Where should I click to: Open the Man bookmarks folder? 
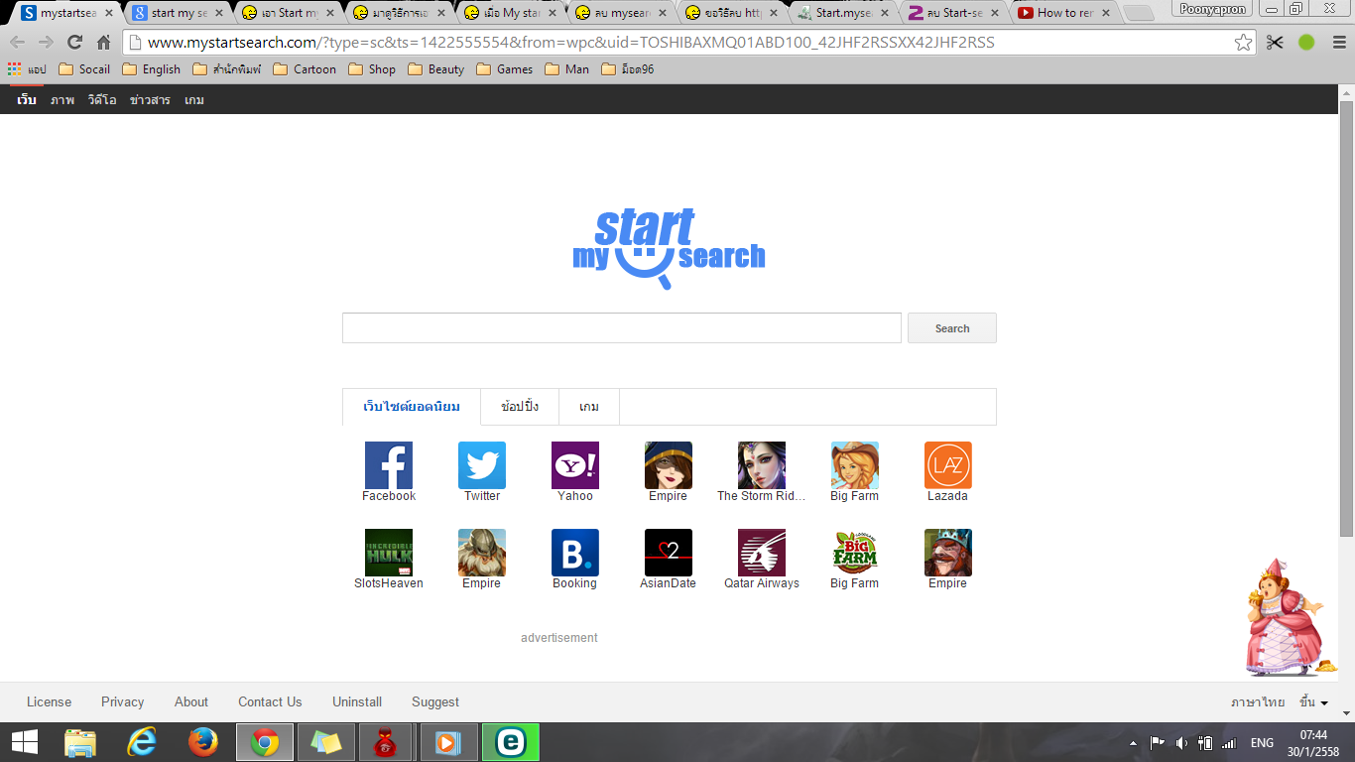tap(566, 69)
